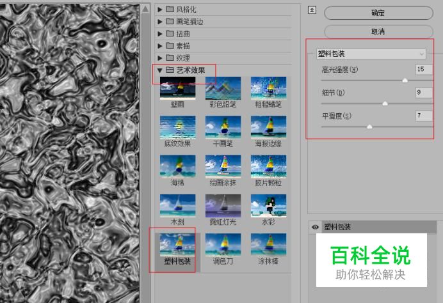Click the 素描 folder icon
Image resolution: width=443 pixels, height=303 pixels.
tap(170, 45)
